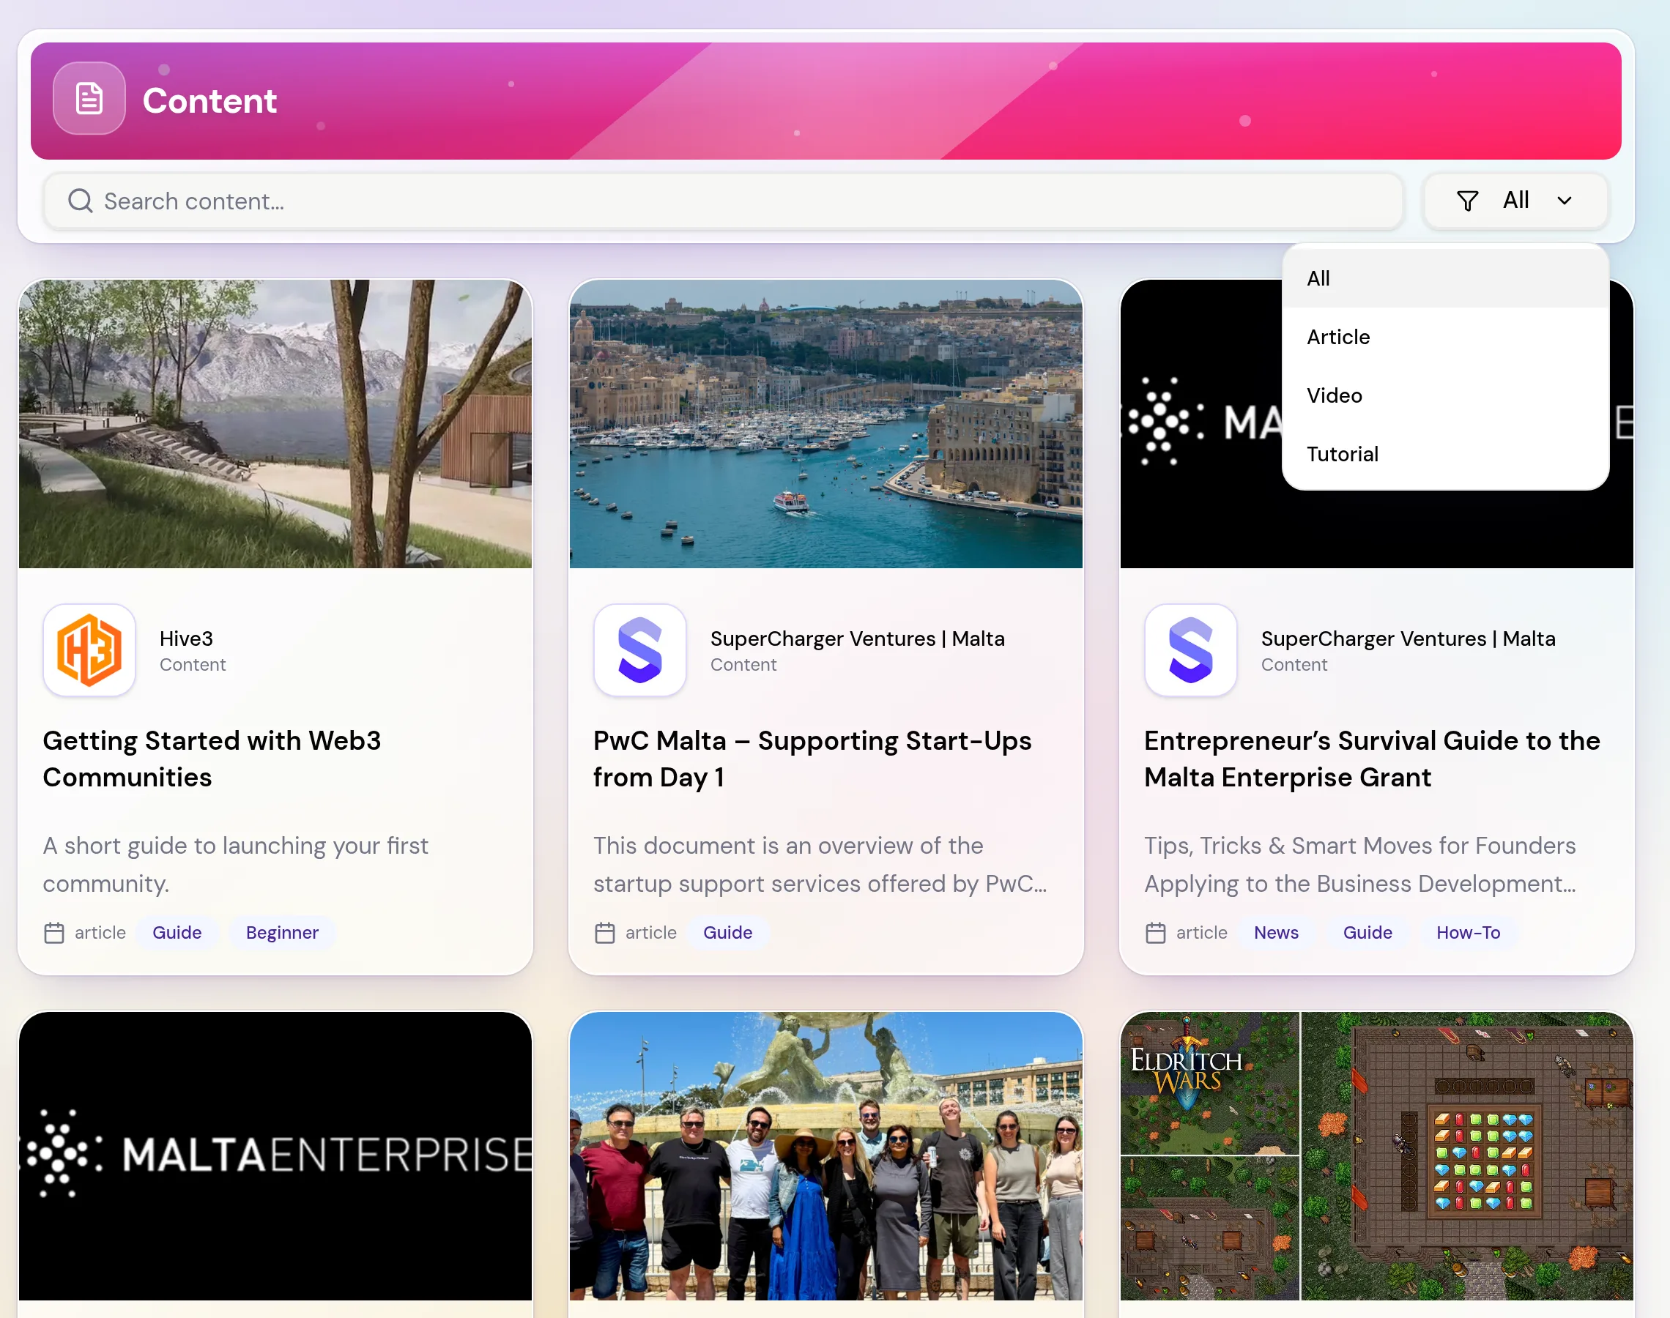Open the lakeside landscape thumbnail
1670x1318 pixels.
275,424
